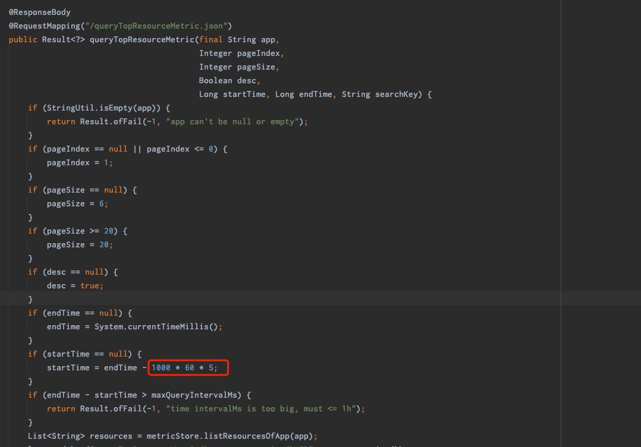Click the List<String> resources declaration
This screenshot has width=641, height=447.
pyautogui.click(x=80, y=436)
